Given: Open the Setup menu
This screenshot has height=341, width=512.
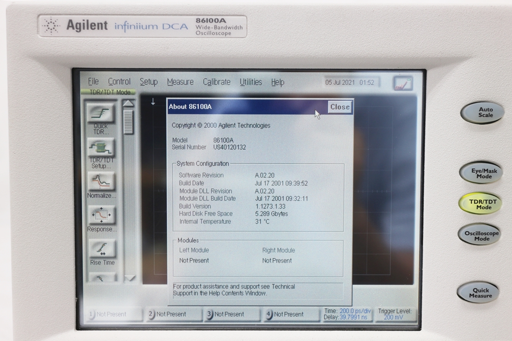Looking at the screenshot, I should [149, 82].
